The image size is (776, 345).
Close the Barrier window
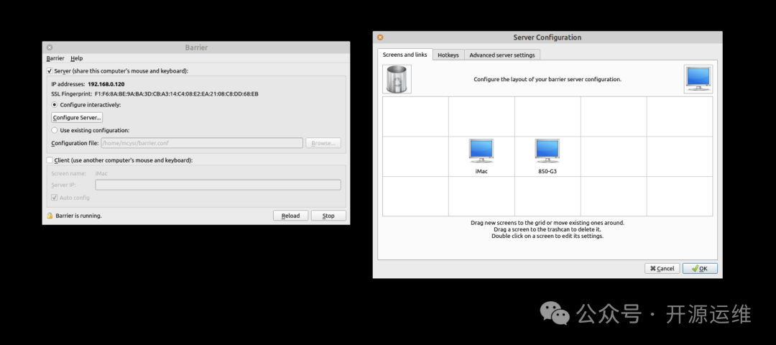[50, 47]
